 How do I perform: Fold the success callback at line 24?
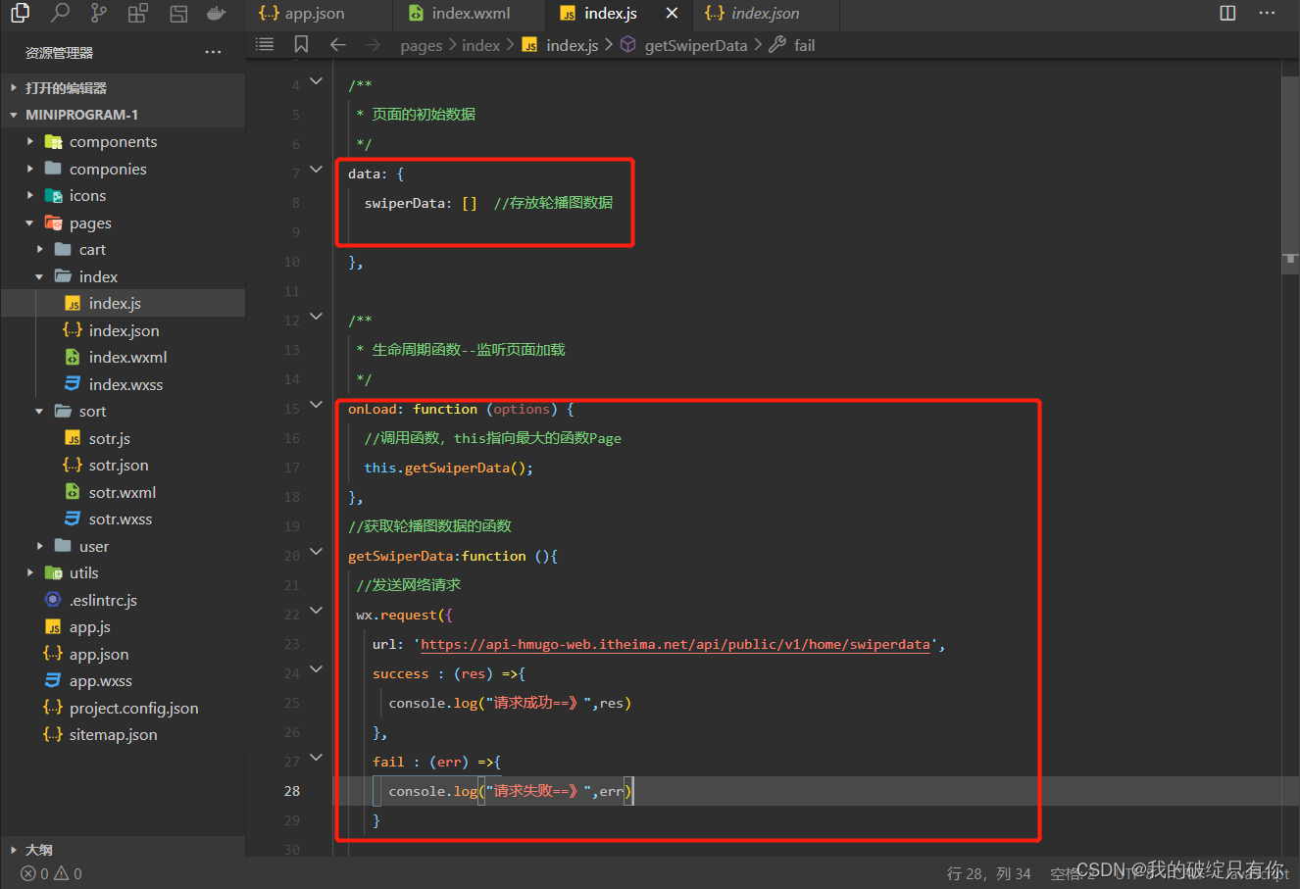[316, 669]
